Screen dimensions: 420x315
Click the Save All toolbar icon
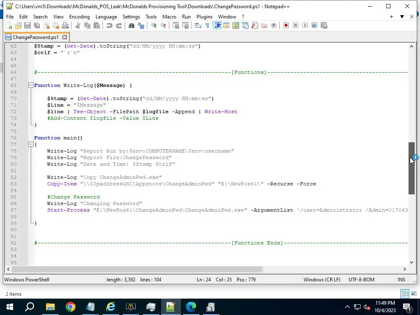pyautogui.click(x=37, y=25)
